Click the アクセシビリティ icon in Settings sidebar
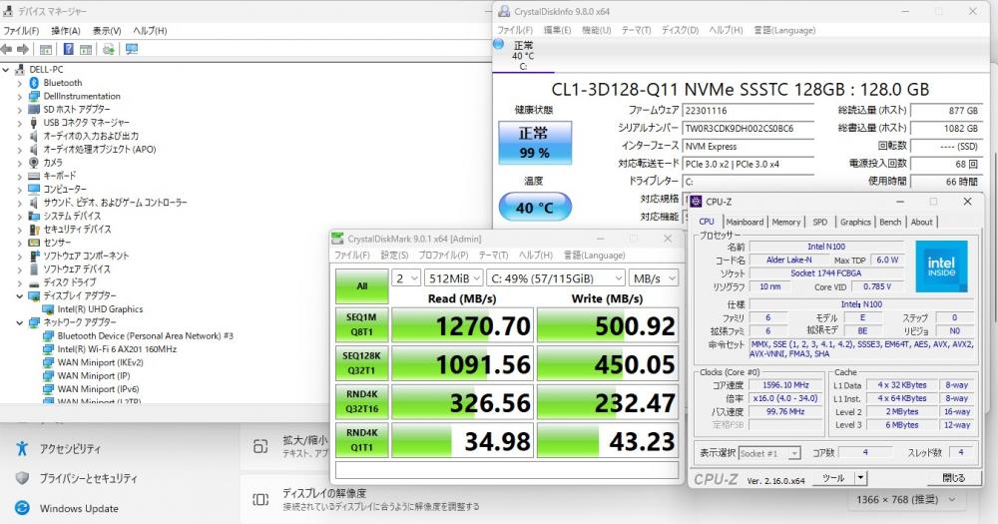 22,448
